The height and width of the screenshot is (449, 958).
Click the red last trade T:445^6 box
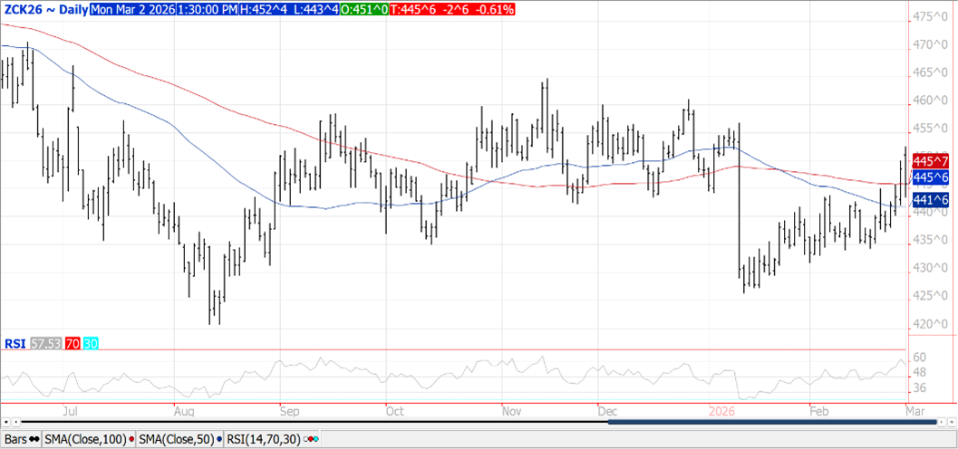coord(450,9)
